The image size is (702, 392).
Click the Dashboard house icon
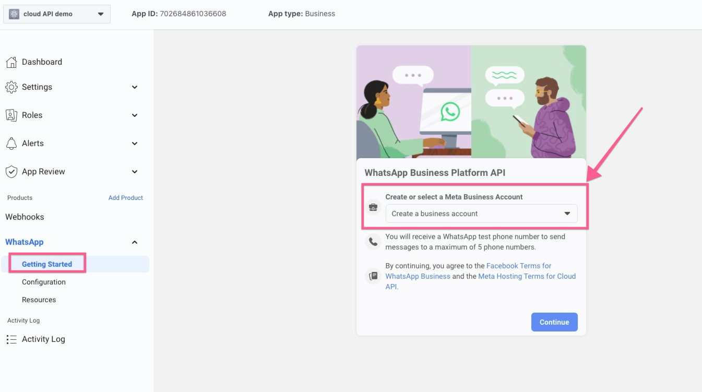(x=11, y=62)
